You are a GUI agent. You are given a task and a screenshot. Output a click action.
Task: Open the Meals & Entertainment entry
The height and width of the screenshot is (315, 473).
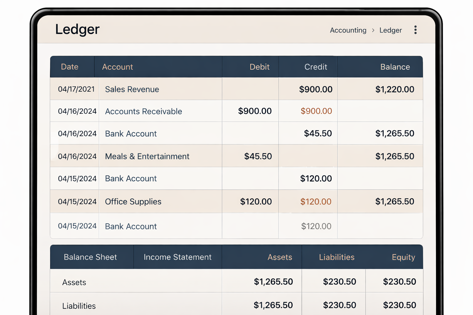[147, 156]
